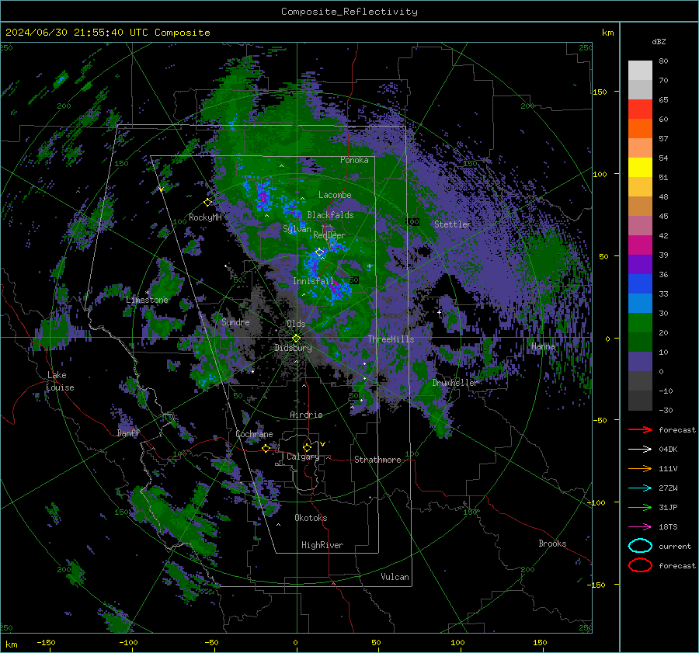Select the orange 57–60 dBZ swatch

coord(640,129)
